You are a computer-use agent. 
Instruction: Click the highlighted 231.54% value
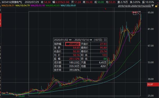click(73, 44)
